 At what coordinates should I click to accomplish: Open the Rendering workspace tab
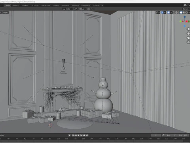(75, 6)
